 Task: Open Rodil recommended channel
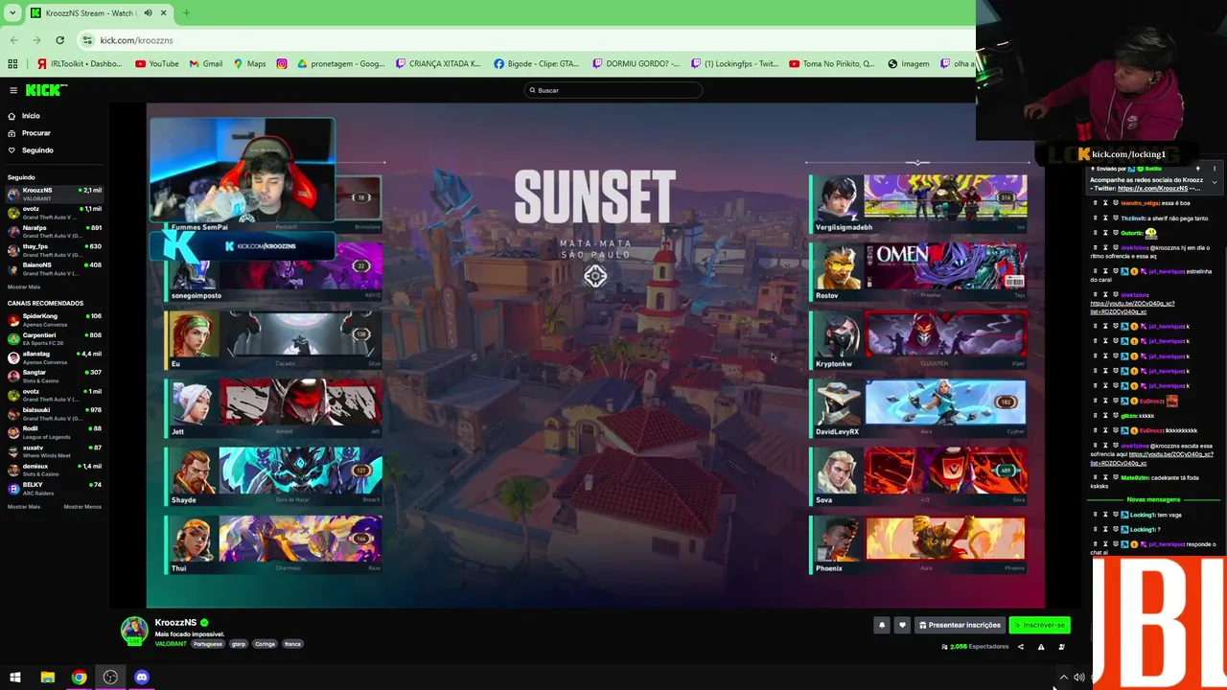55,432
